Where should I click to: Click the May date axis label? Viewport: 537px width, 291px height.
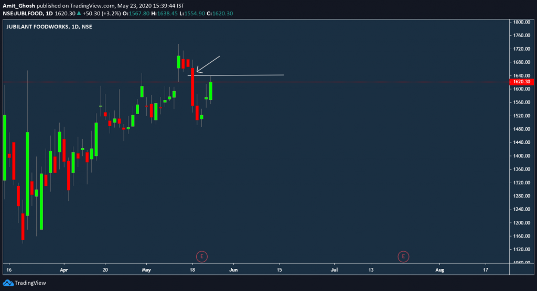point(146,270)
